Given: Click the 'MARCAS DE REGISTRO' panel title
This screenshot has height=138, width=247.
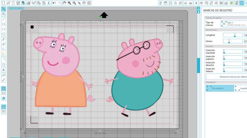Looking at the screenshot, I should 218,10.
